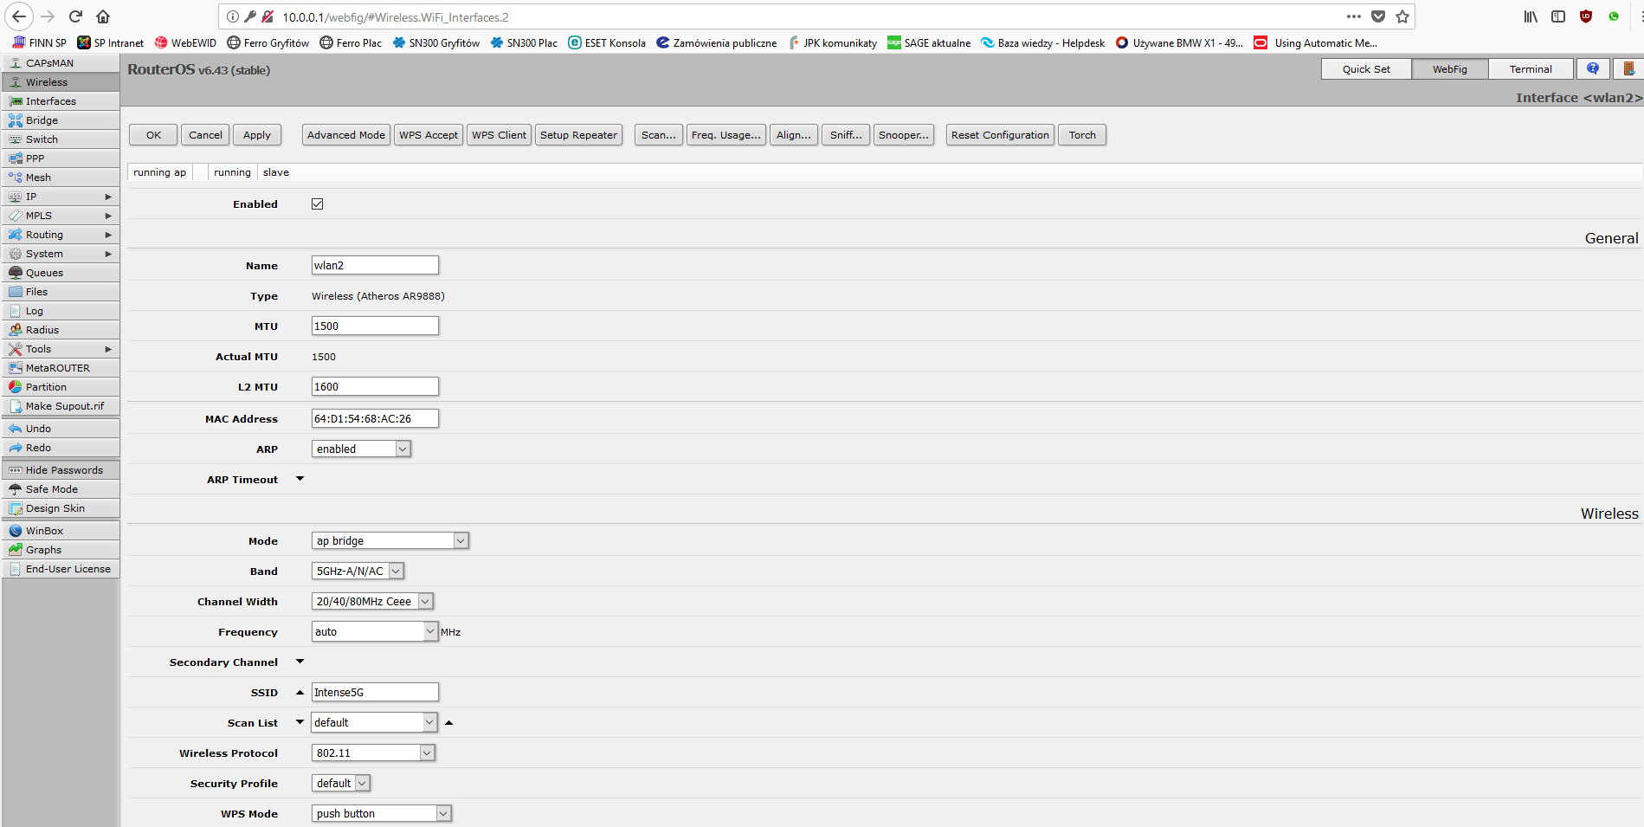
Task: Open the Channel Width dropdown
Action: point(372,601)
